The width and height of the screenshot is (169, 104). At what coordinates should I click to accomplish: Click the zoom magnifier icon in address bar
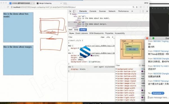pyautogui.click(x=134, y=7)
